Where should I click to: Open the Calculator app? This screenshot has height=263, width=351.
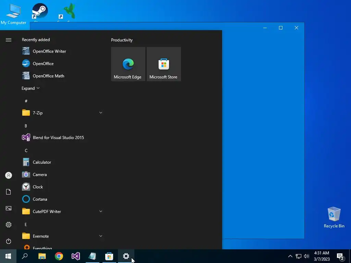(62, 162)
